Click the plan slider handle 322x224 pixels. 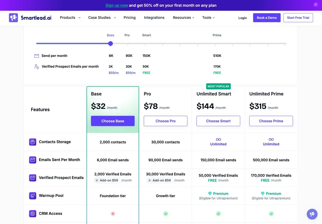[x=111, y=44]
